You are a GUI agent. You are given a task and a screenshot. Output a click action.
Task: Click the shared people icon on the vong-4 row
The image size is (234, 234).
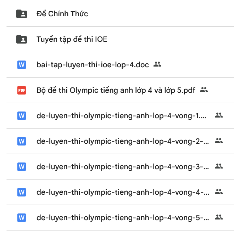pos(219,192)
